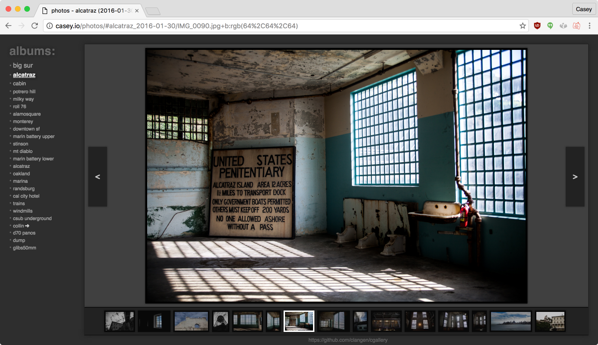Open a new tab next to photos tab

tap(153, 11)
